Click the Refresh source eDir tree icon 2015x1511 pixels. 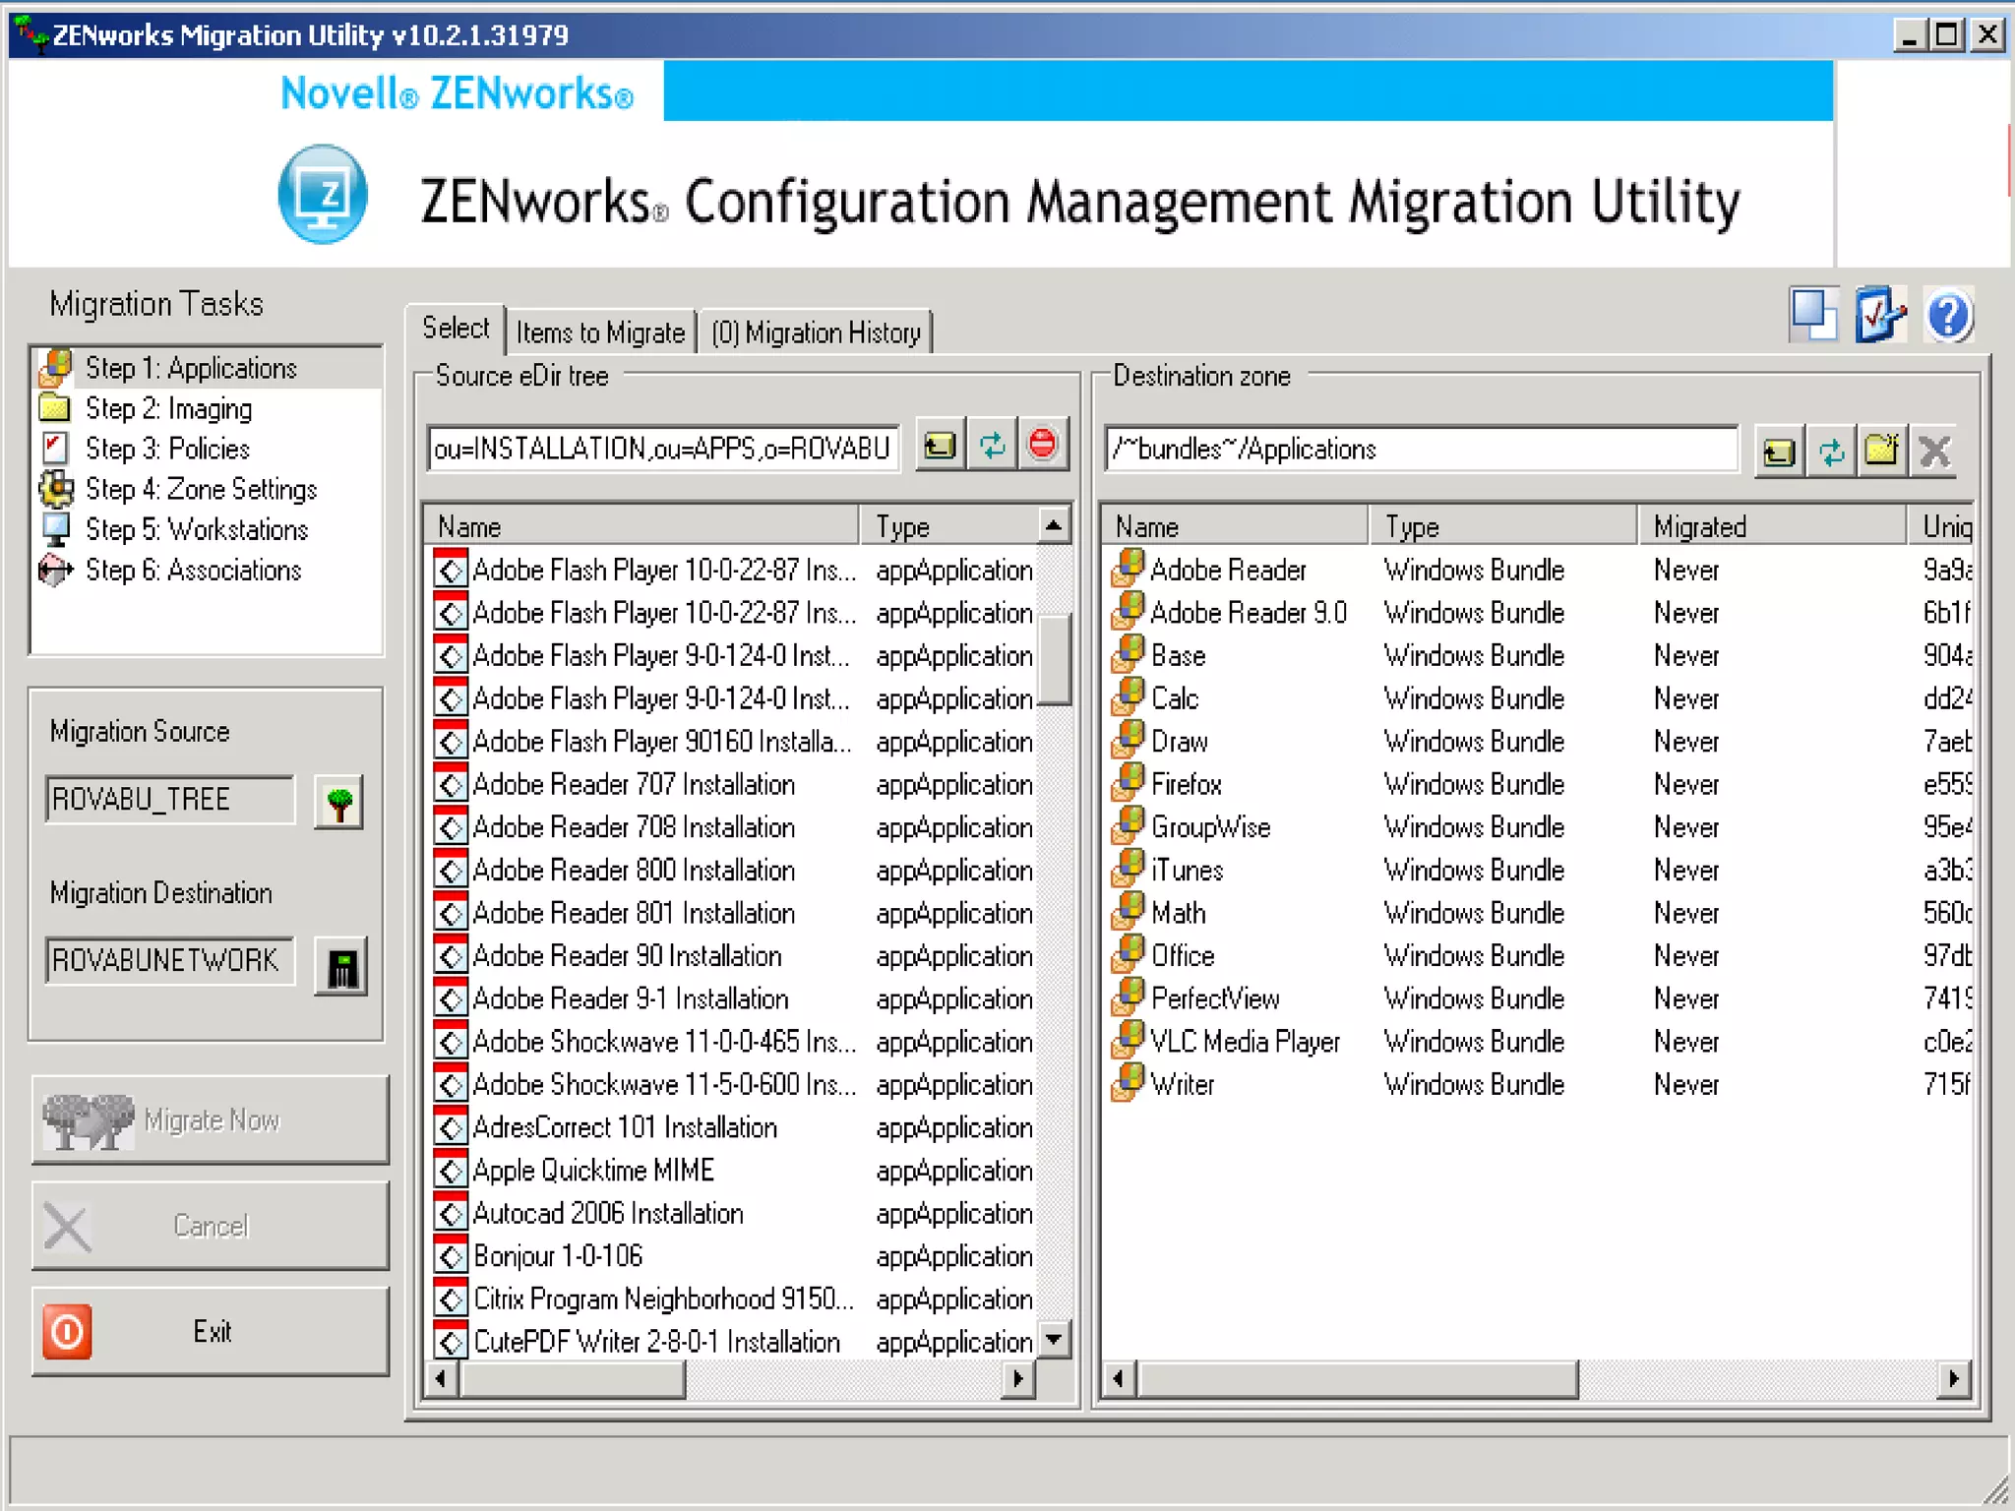coord(992,447)
